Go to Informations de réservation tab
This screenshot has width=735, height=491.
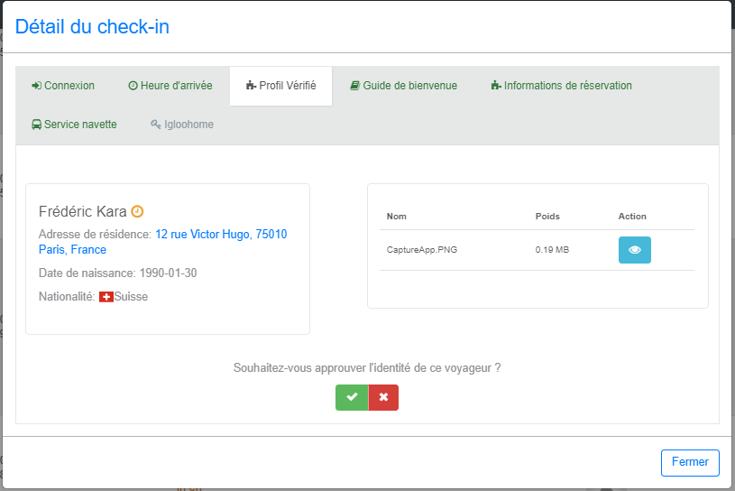(x=567, y=86)
